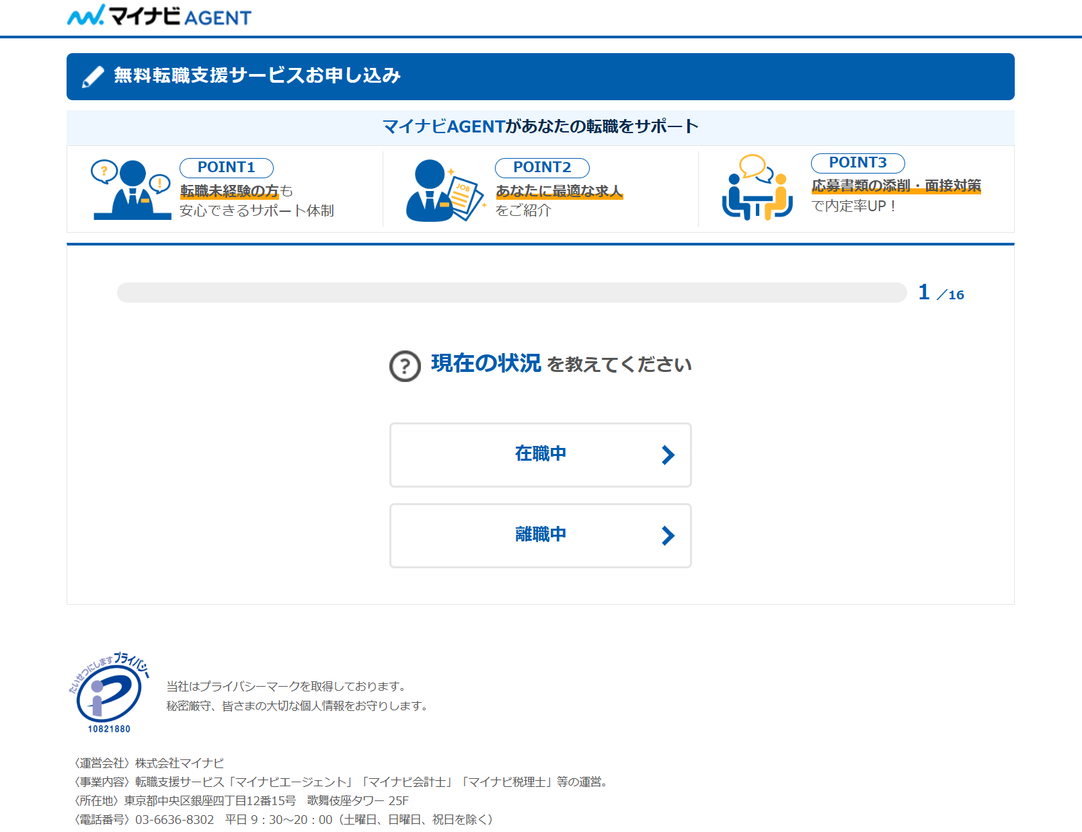Click the POINT3 label badge

tap(857, 163)
